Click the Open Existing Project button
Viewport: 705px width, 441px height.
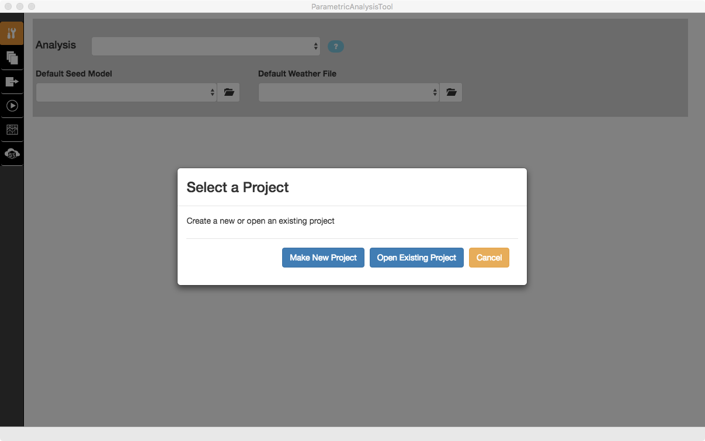[416, 258]
